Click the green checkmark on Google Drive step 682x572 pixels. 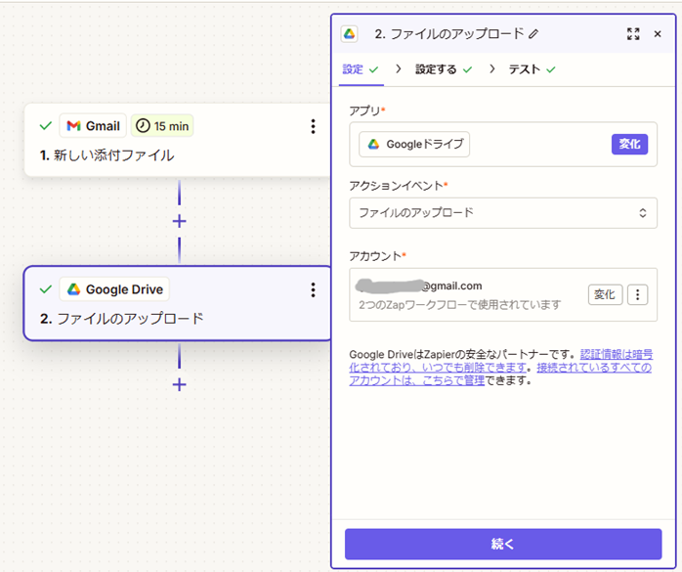45,289
